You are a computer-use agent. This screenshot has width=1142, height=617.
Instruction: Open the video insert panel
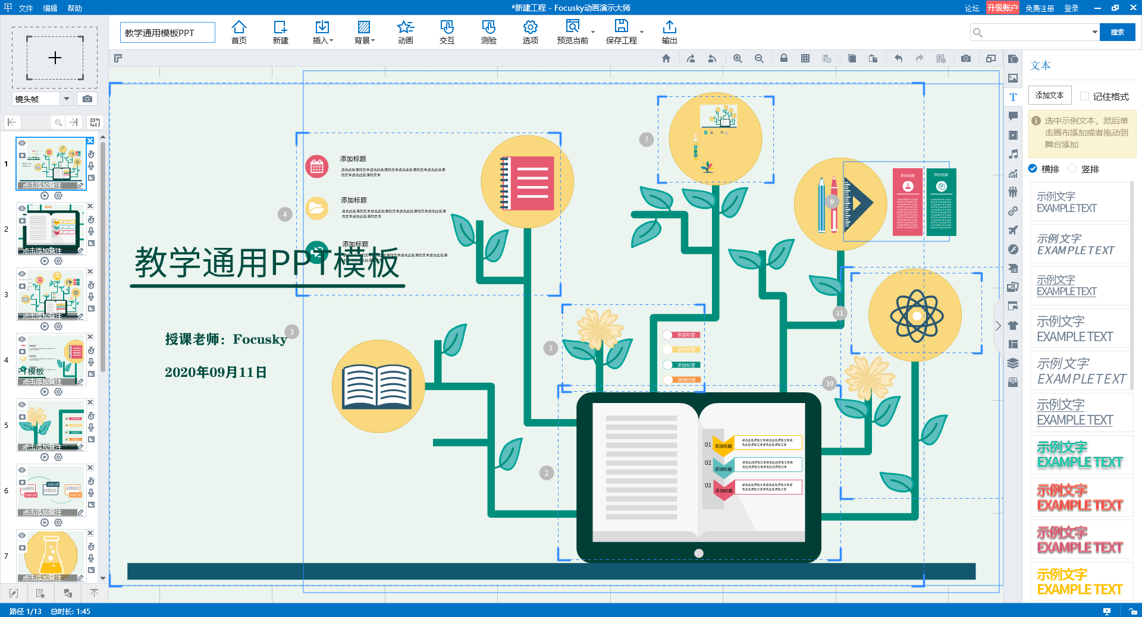1013,135
